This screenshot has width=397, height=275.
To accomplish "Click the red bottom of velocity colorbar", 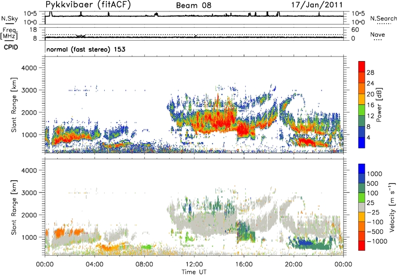I will pyautogui.click(x=362, y=246).
